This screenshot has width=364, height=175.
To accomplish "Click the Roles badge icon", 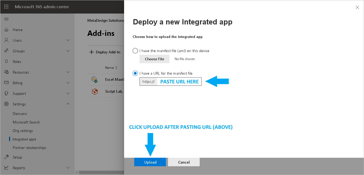I will pos(6,62).
